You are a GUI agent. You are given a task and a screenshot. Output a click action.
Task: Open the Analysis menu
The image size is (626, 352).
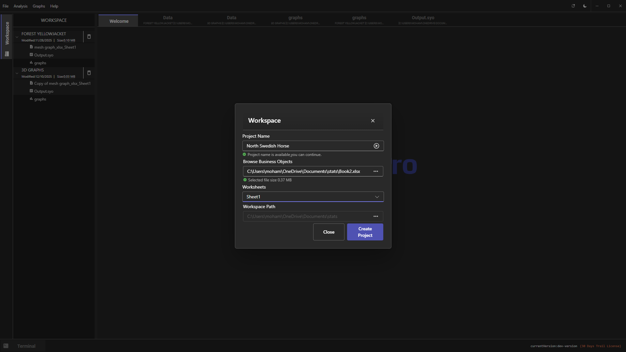click(21, 6)
